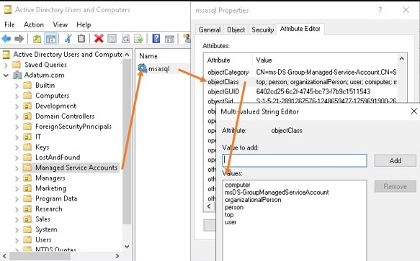420x261 pixels.
Task: Expand the Saved Queries node
Action: (x=6, y=65)
